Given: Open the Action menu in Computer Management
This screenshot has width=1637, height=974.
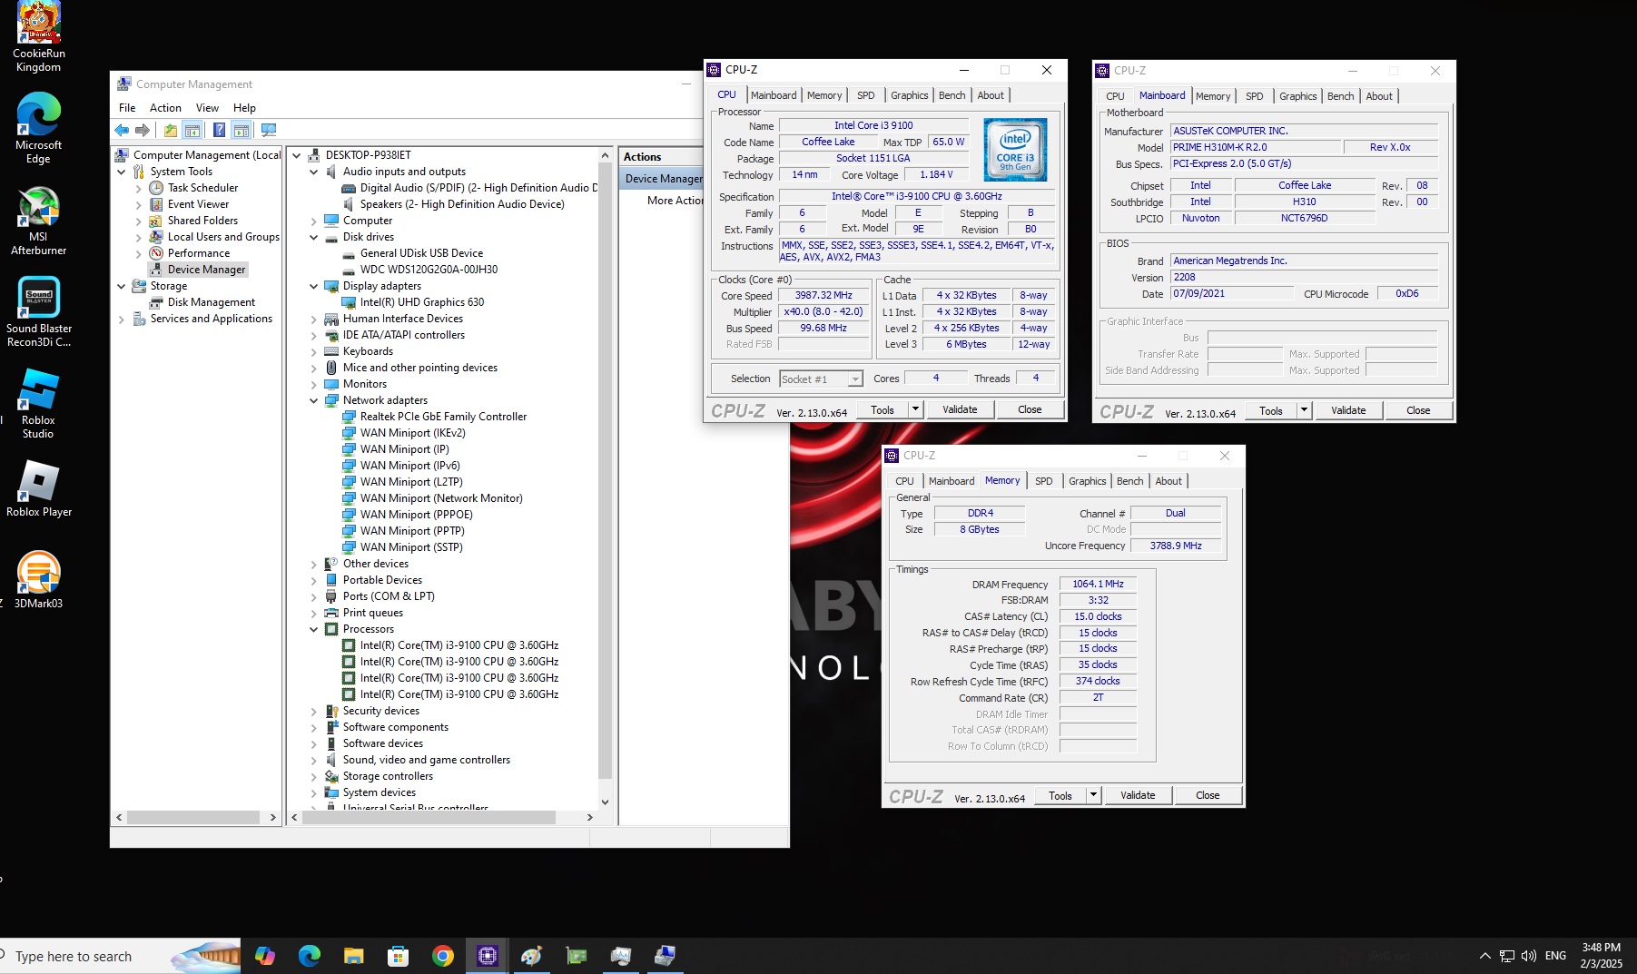Looking at the screenshot, I should (x=165, y=108).
